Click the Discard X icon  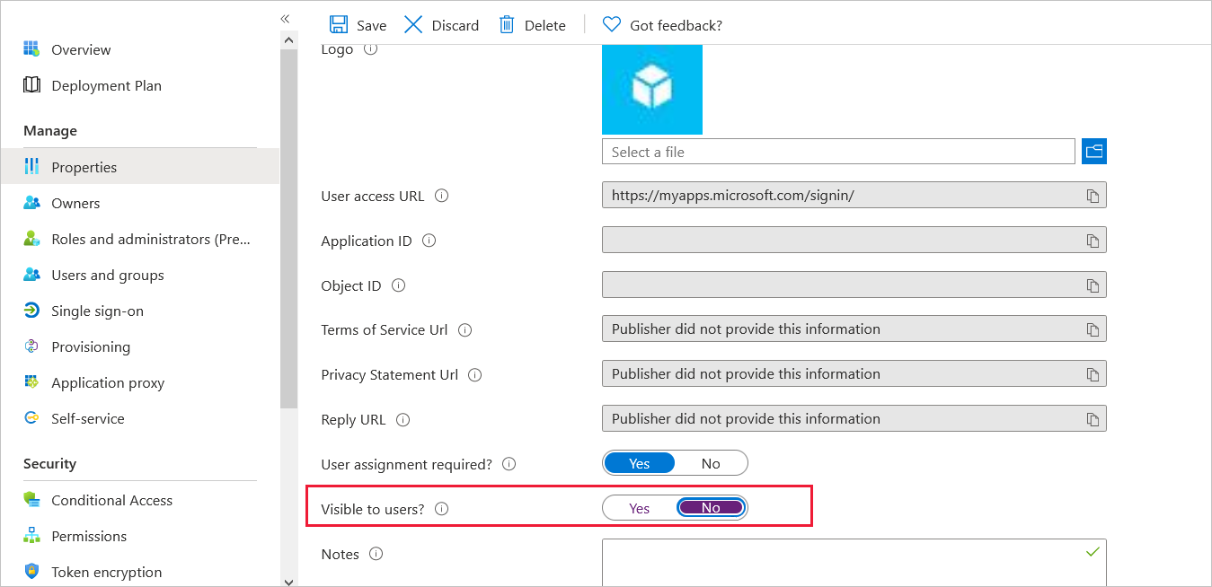pyautogui.click(x=413, y=25)
